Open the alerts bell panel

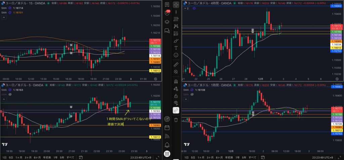tap(167, 145)
